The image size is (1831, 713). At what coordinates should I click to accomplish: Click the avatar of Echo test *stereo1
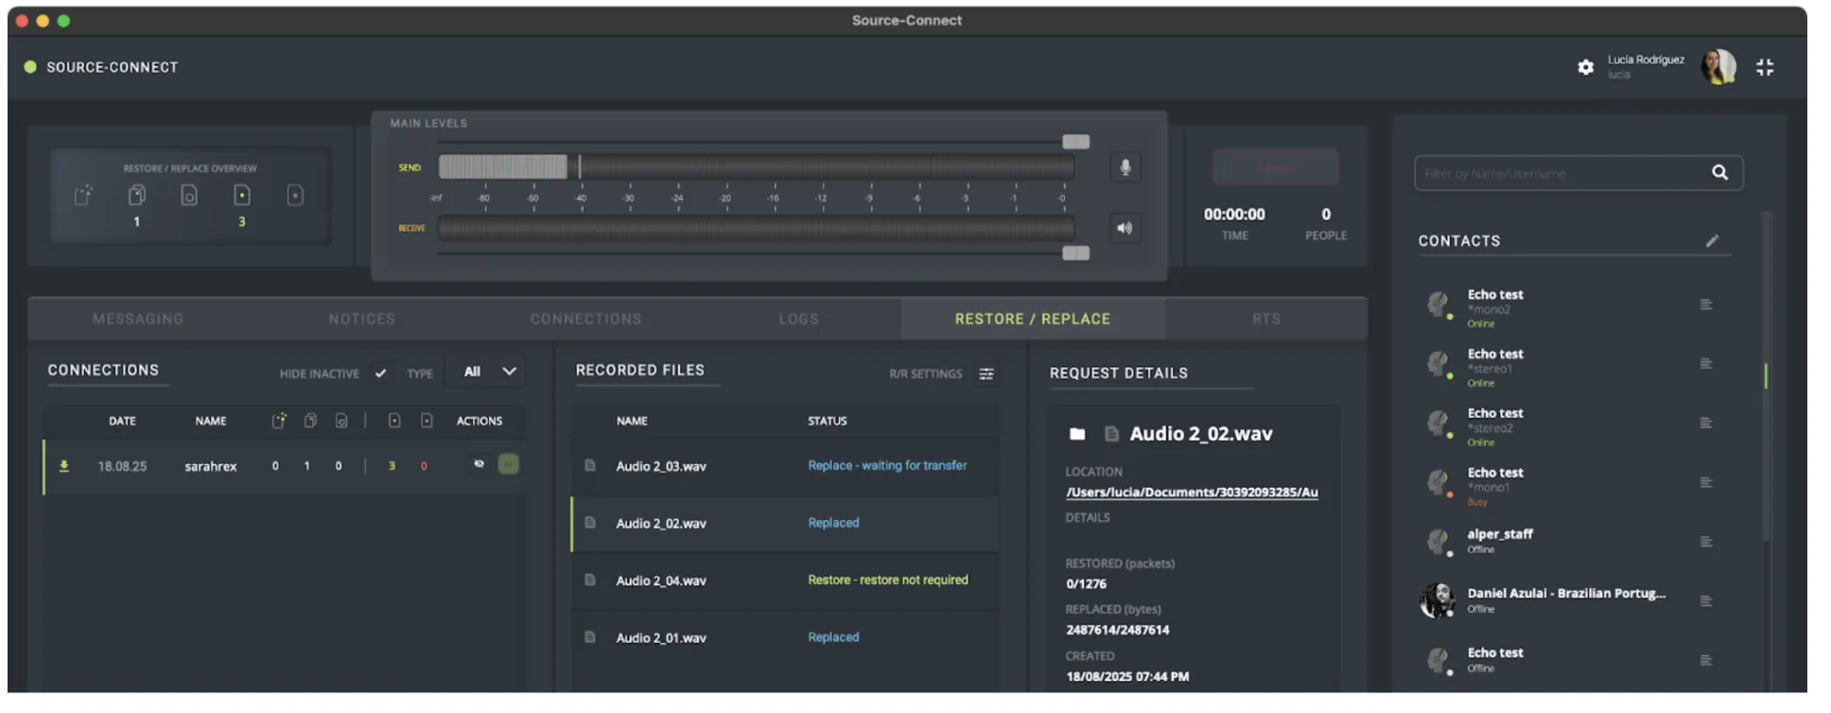1438,364
